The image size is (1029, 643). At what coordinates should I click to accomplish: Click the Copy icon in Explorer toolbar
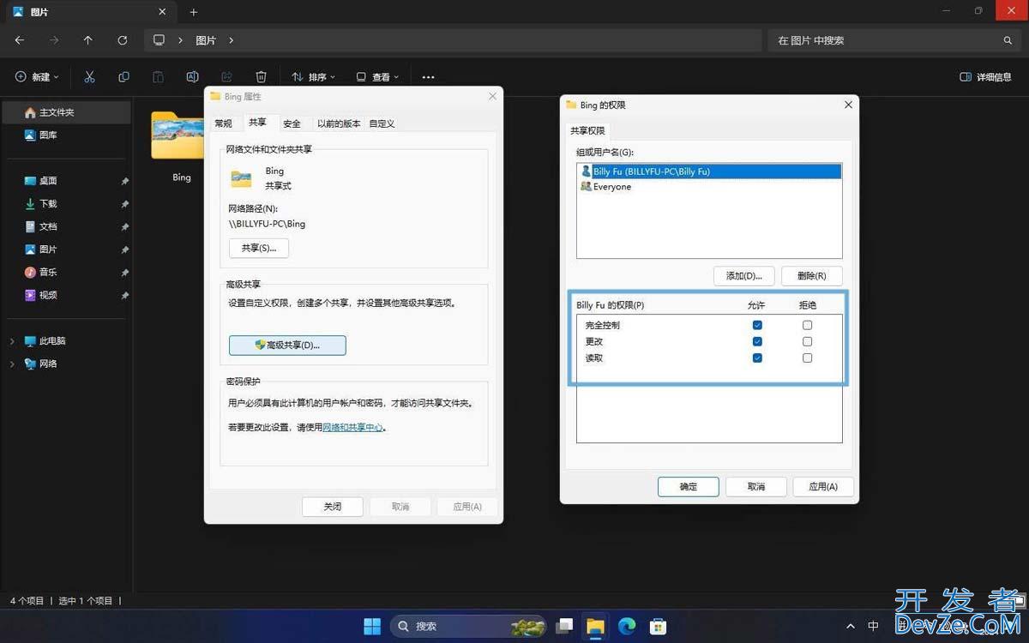pyautogui.click(x=123, y=77)
